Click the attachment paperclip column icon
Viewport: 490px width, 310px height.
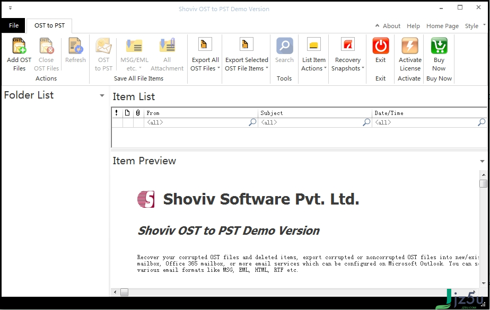(138, 113)
